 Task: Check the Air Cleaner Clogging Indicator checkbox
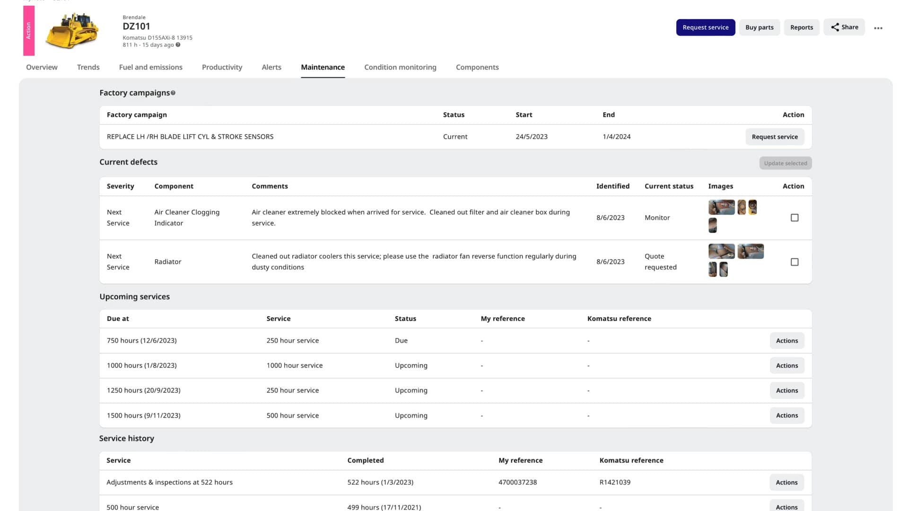coord(794,218)
